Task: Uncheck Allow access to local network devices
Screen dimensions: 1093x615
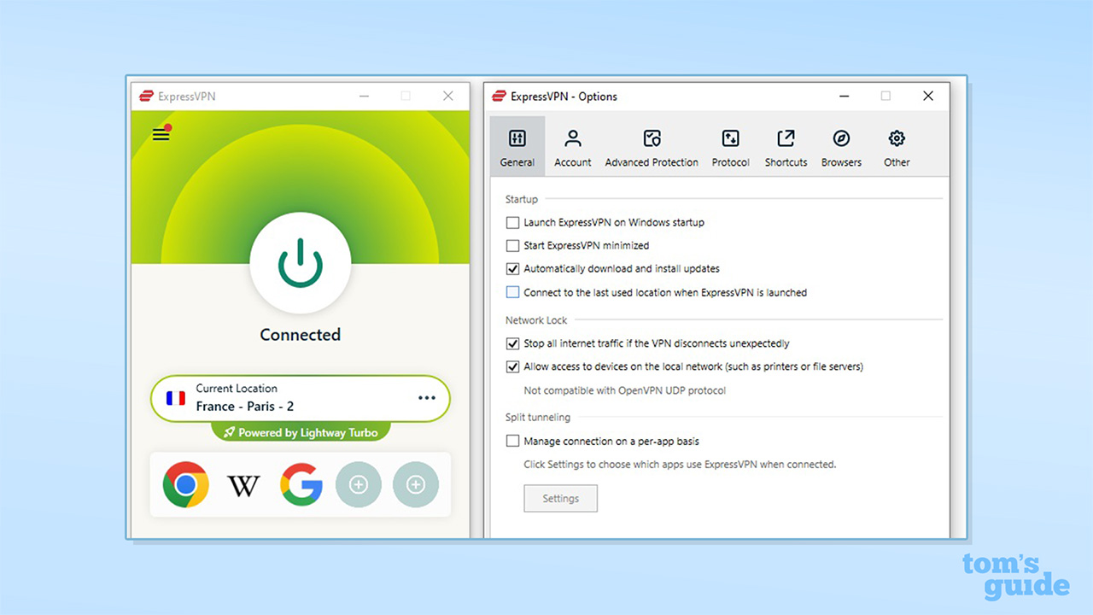Action: [512, 366]
